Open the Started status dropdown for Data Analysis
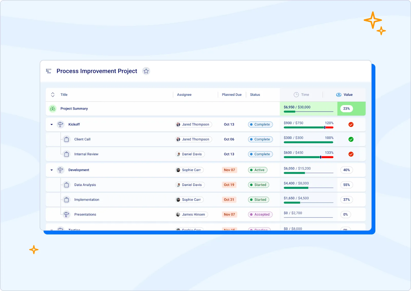 [258, 185]
